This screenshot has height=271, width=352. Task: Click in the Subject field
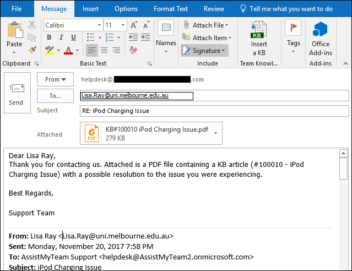pos(214,111)
